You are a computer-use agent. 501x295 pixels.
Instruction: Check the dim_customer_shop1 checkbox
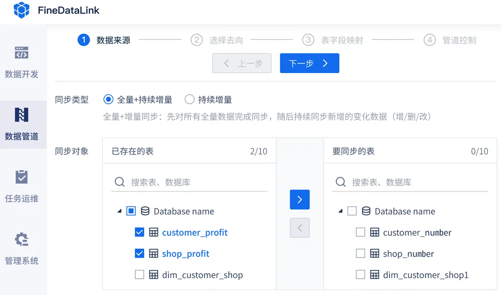click(x=360, y=275)
